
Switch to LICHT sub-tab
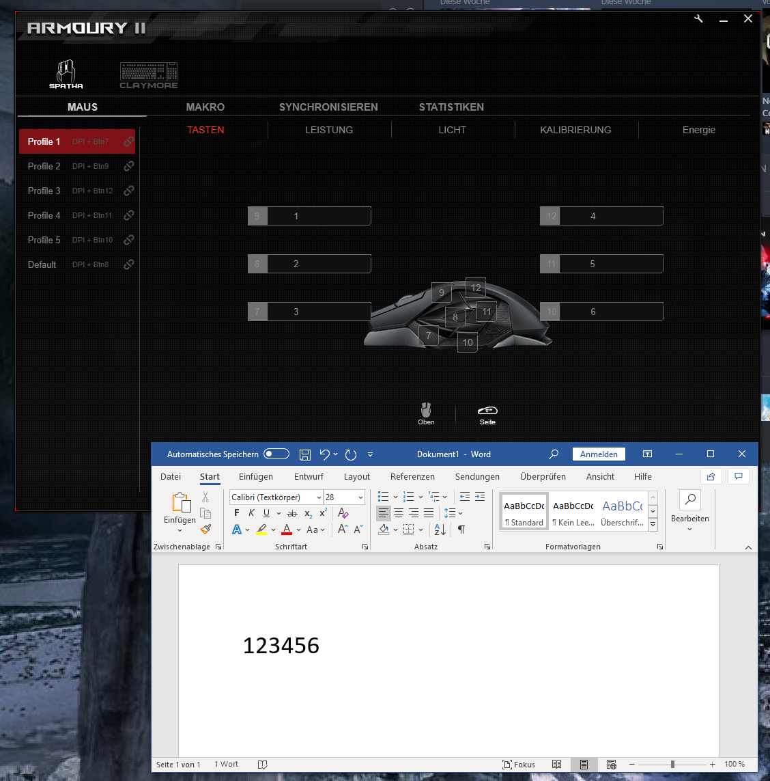pyautogui.click(x=452, y=130)
